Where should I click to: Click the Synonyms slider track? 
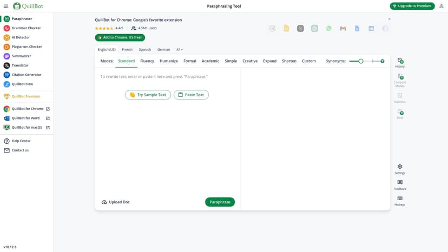(x=371, y=61)
